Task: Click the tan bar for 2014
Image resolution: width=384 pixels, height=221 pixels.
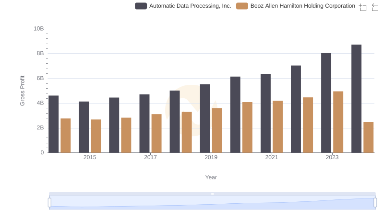Action: 66,136
